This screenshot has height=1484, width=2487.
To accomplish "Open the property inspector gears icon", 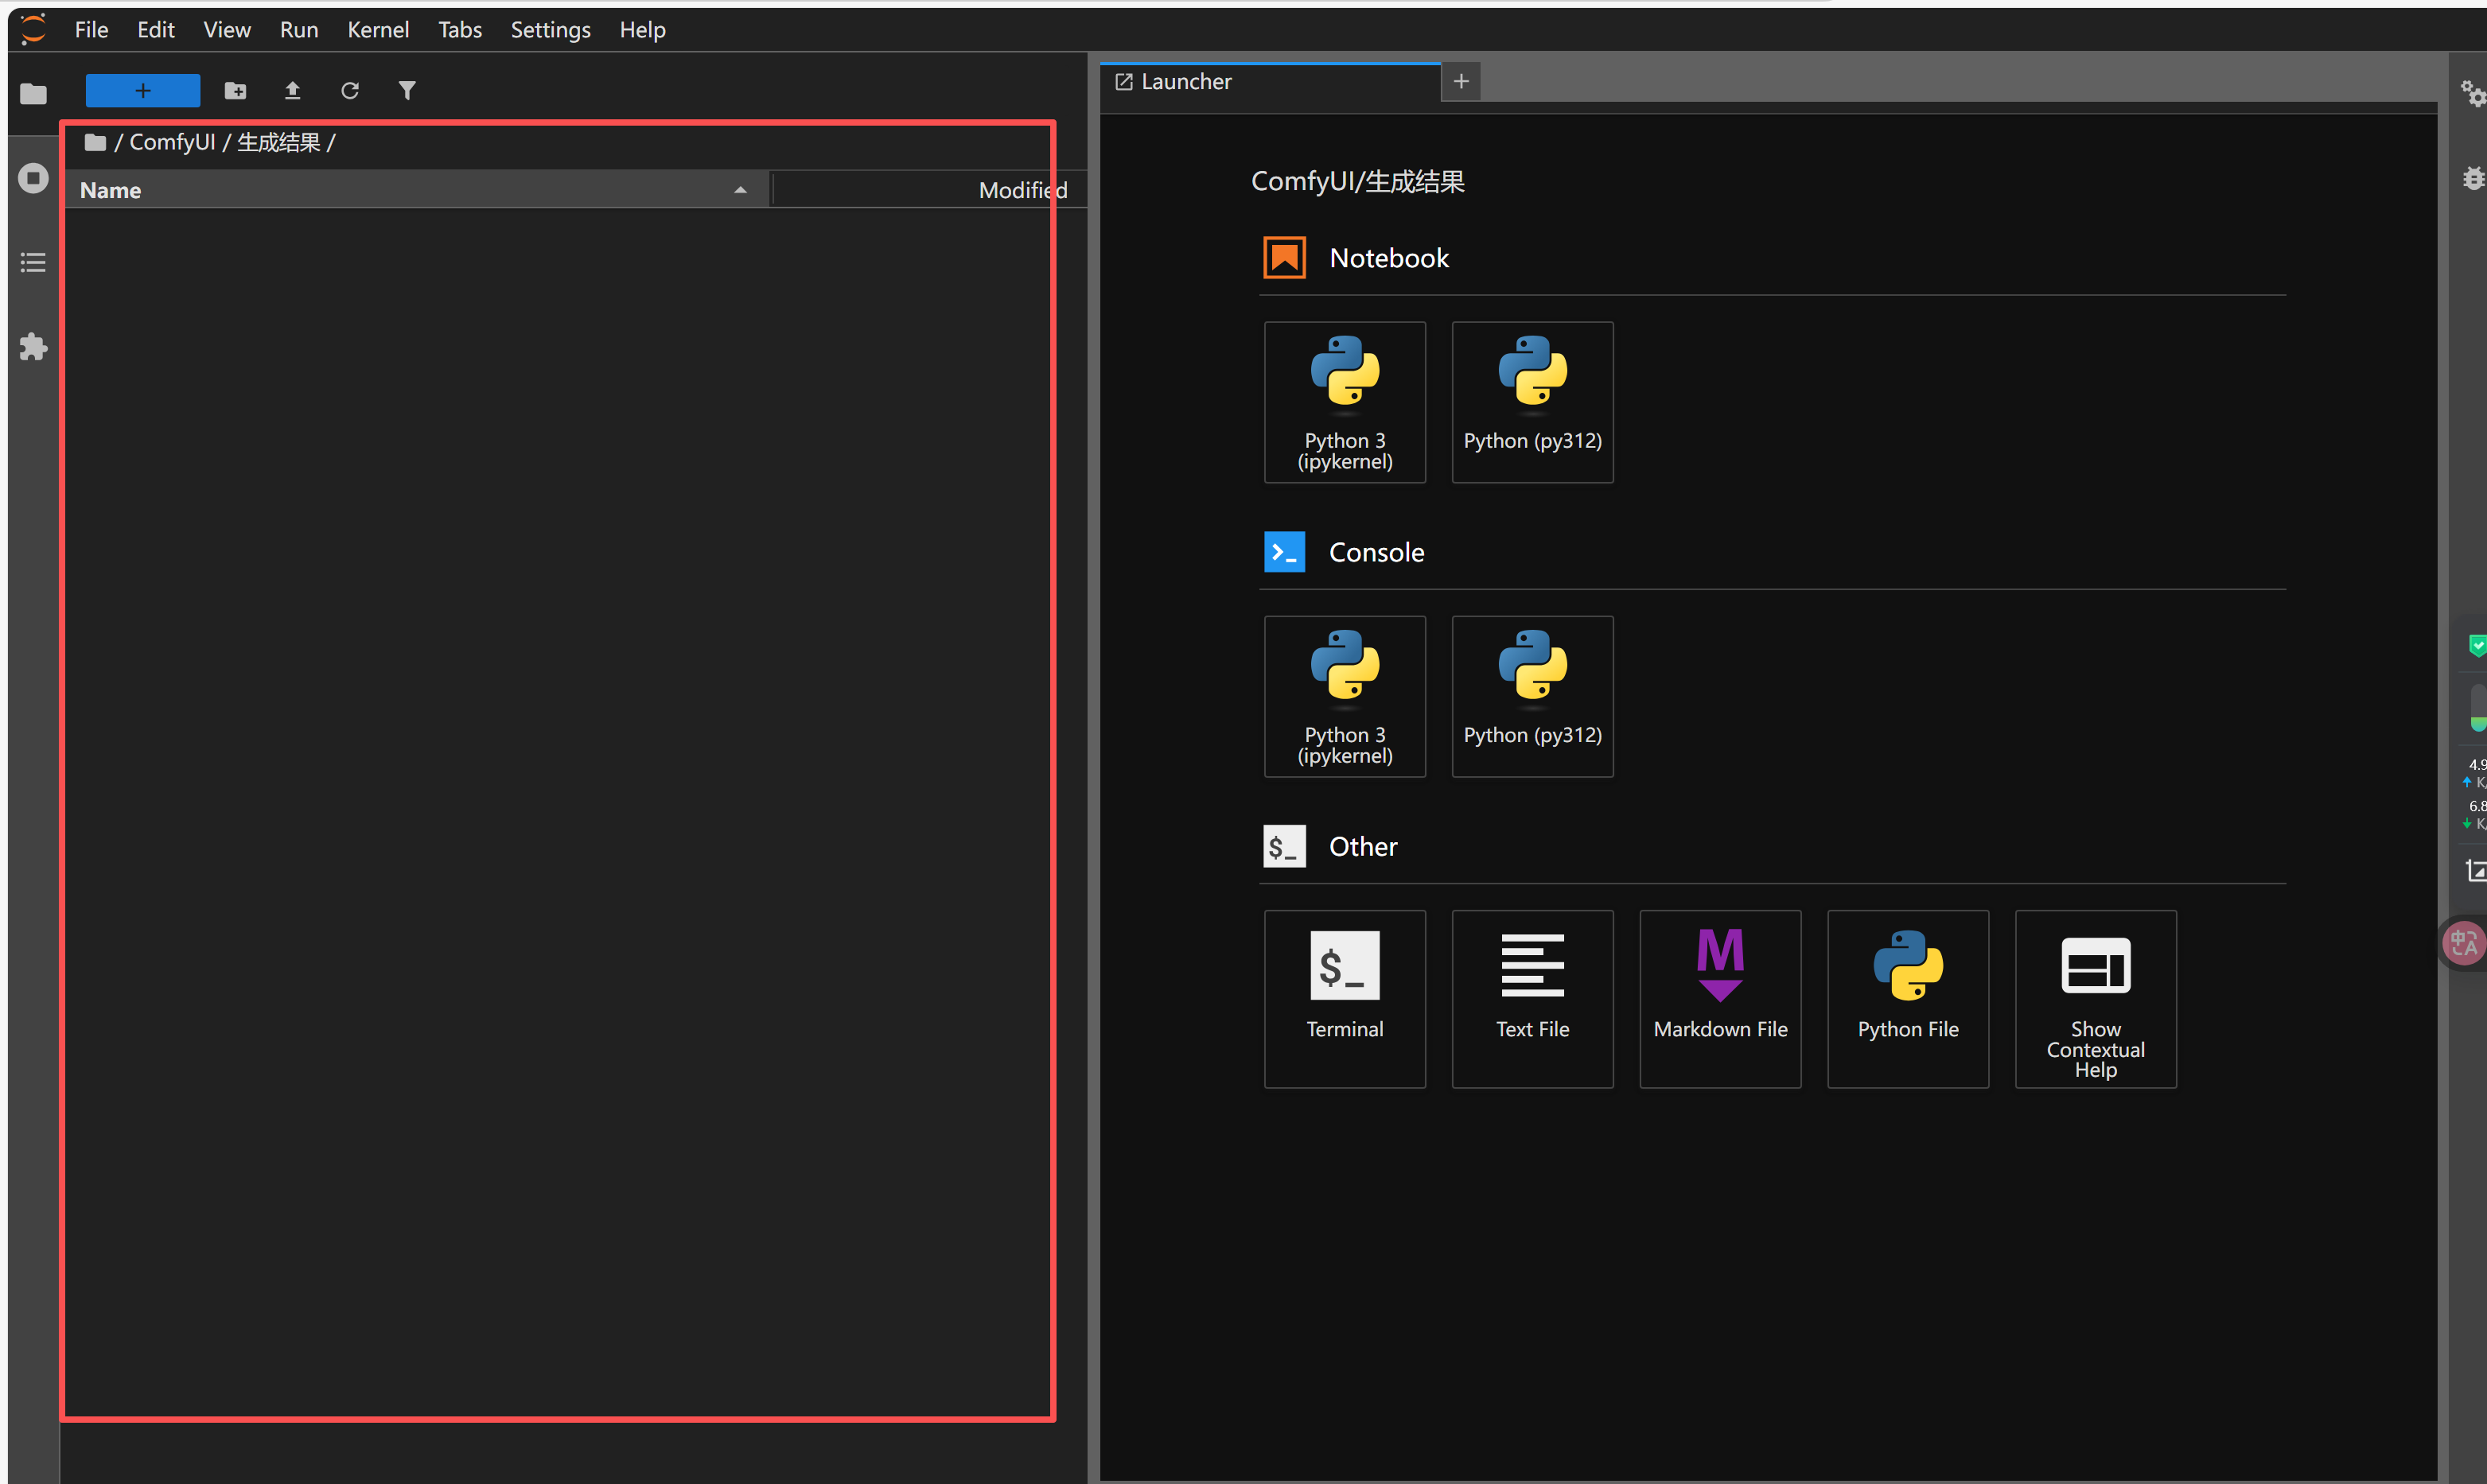I will pos(2472,93).
